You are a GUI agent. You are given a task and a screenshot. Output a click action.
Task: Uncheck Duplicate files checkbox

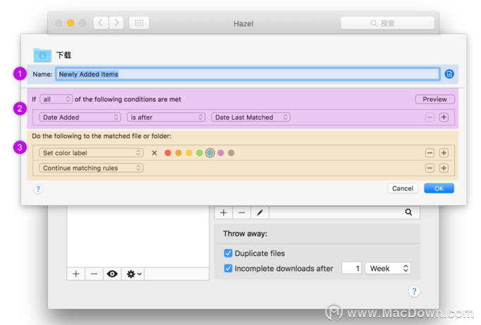(228, 253)
